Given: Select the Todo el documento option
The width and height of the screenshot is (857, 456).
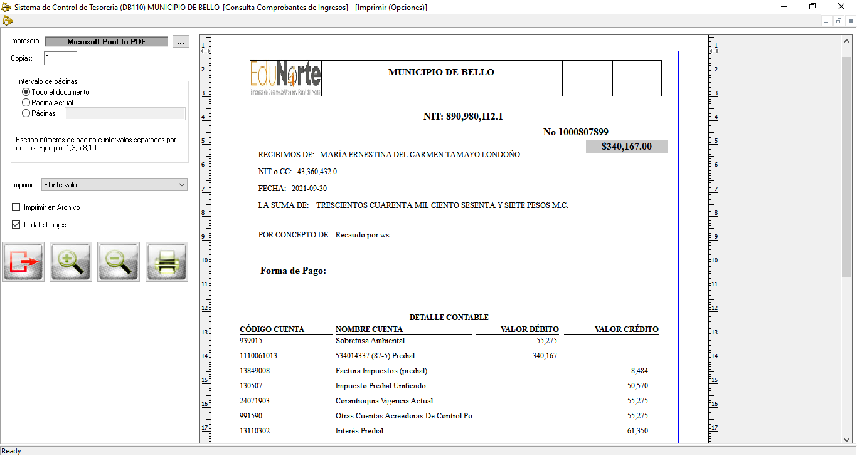Looking at the screenshot, I should pos(26,92).
